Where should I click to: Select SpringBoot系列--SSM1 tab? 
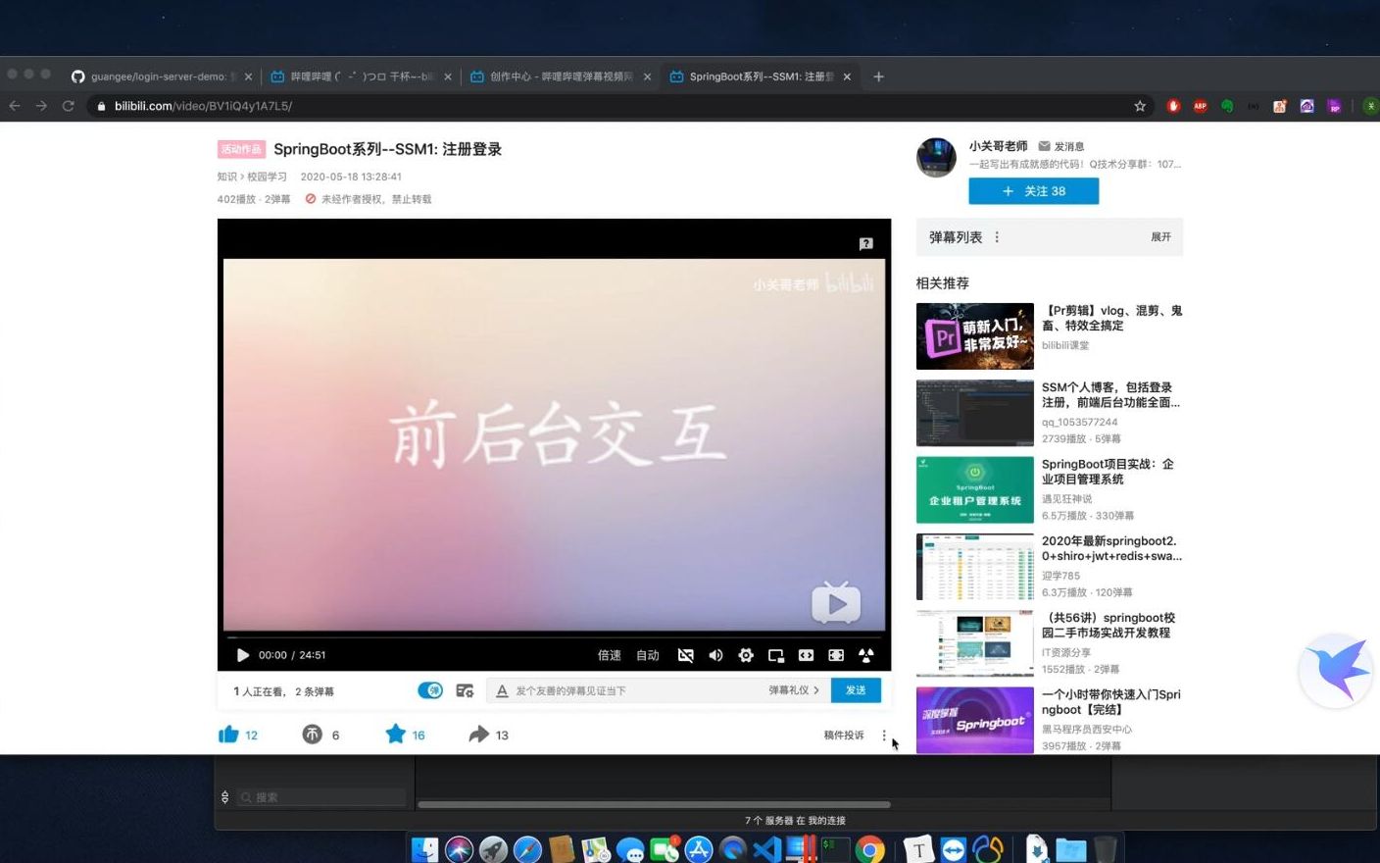pos(760,76)
